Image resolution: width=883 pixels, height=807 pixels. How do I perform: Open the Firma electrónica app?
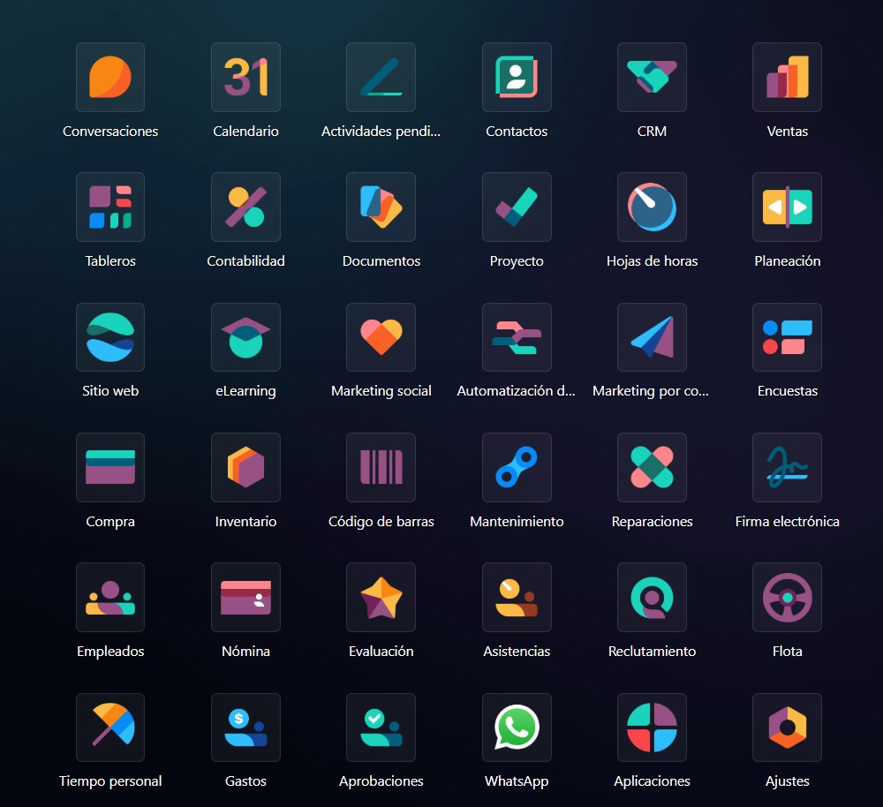pos(787,467)
